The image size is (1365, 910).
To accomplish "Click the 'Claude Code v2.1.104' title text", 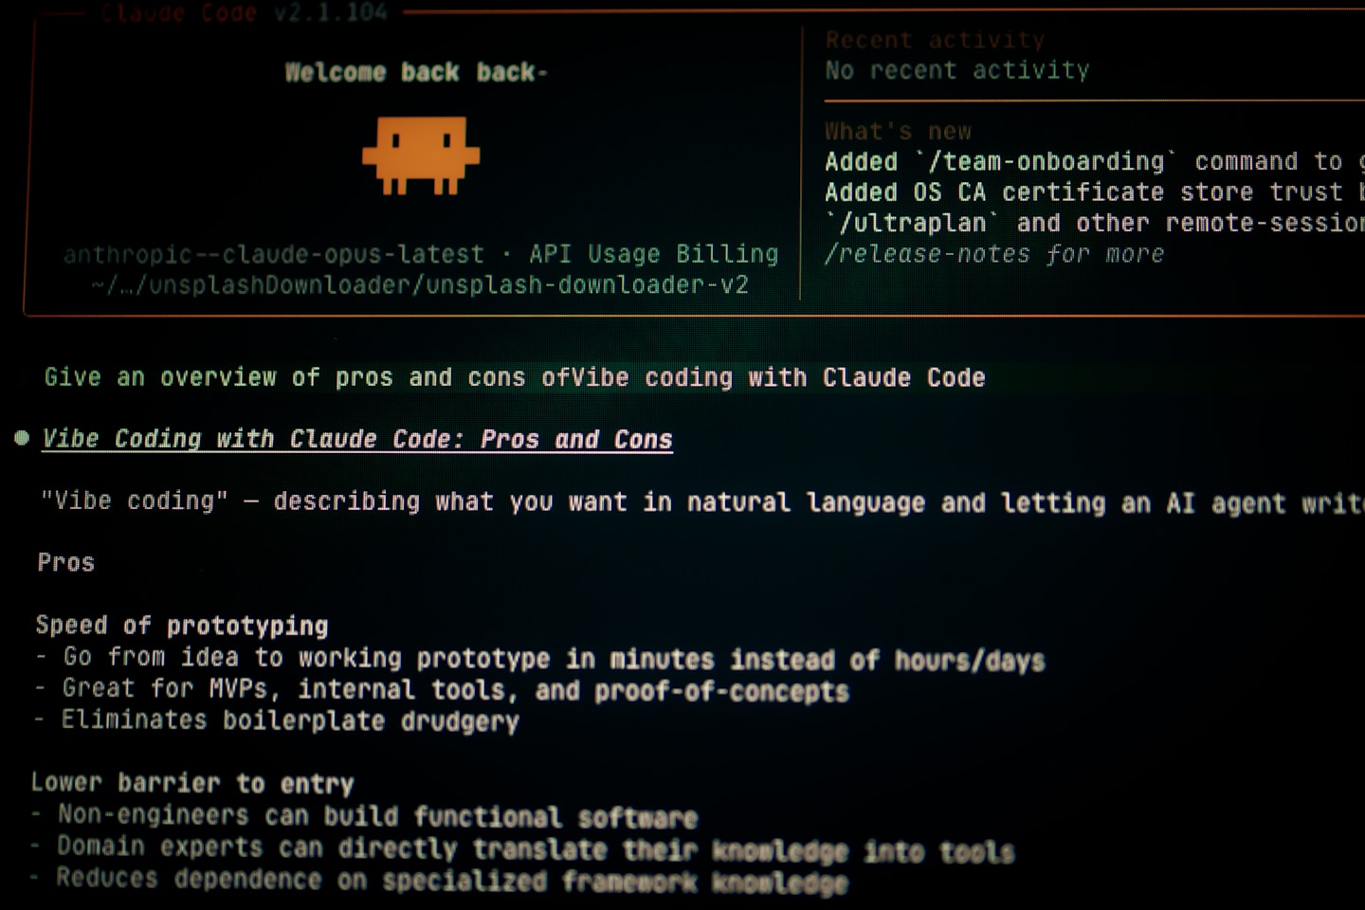I will point(245,13).
